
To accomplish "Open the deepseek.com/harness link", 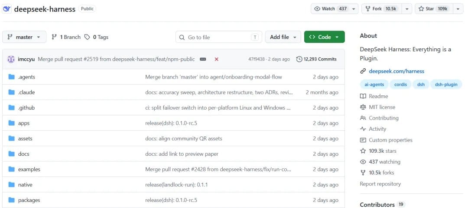I will click(396, 71).
